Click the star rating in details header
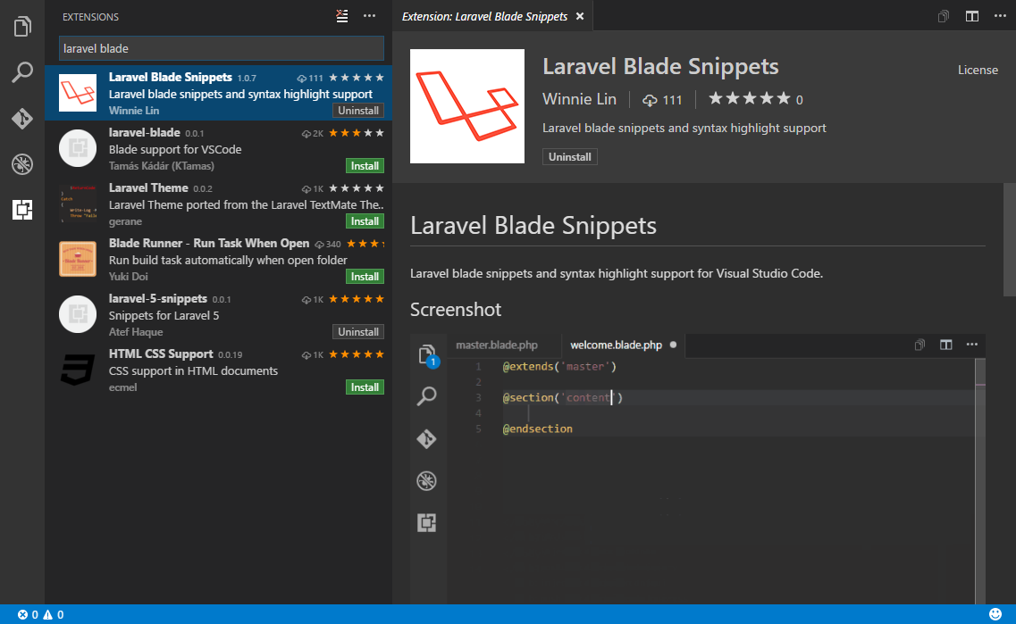This screenshot has width=1016, height=624. tap(750, 98)
